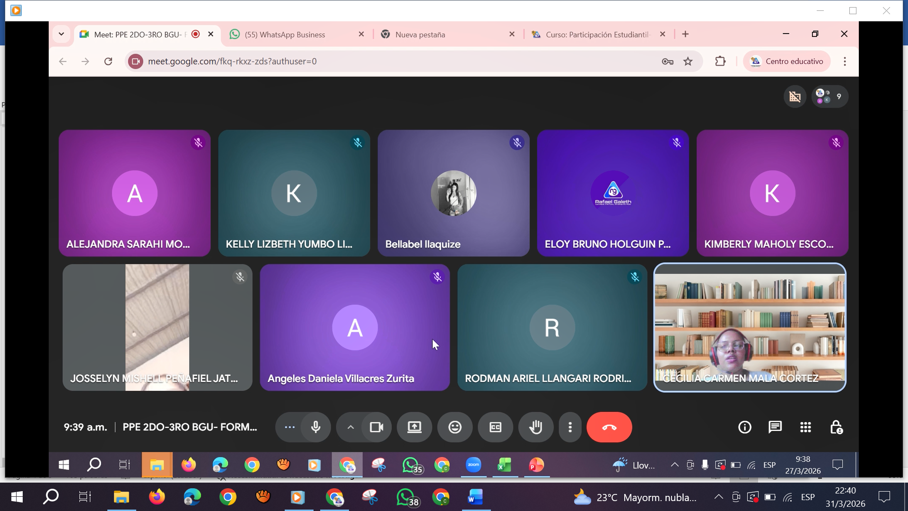Image resolution: width=908 pixels, height=511 pixels.
Task: Open host controls lock icon
Action: (836, 427)
